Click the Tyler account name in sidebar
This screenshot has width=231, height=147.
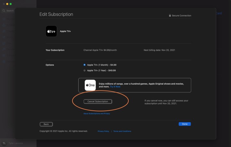[15, 143]
